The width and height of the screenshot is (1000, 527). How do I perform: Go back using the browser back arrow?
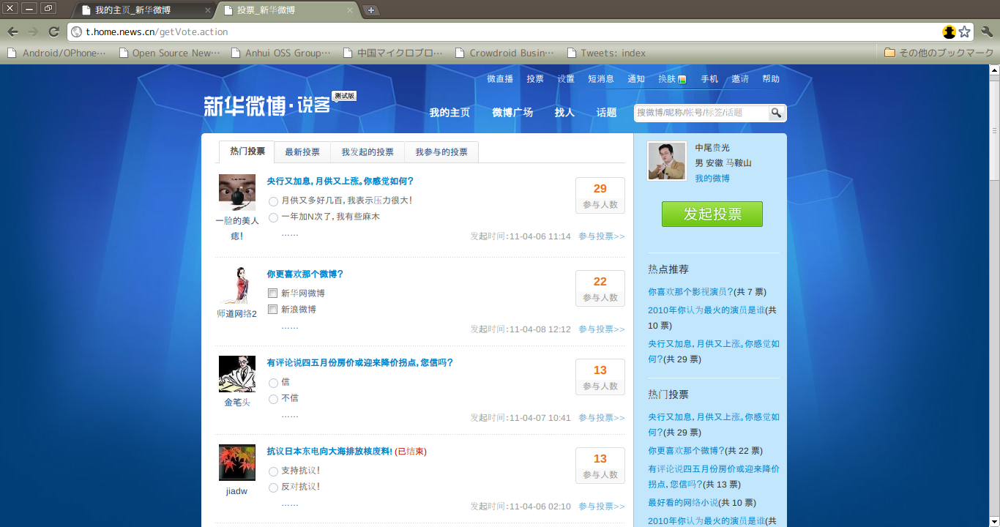pos(13,31)
